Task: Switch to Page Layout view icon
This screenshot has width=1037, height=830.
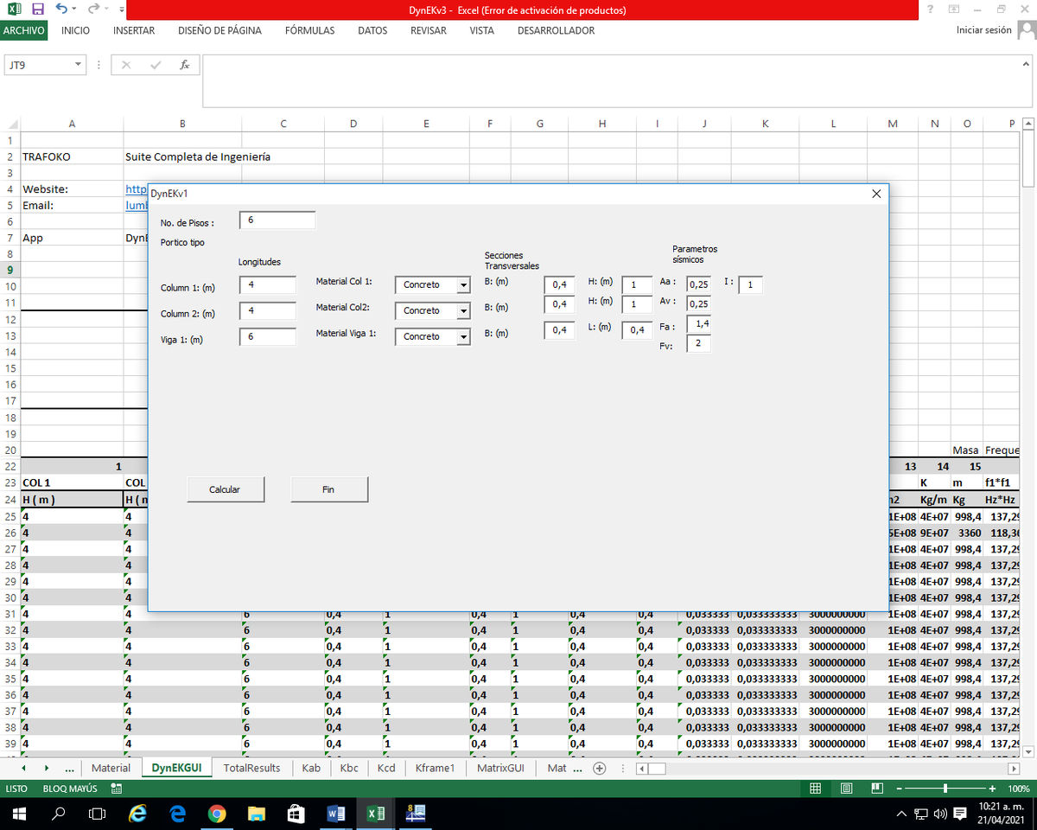Action: click(x=847, y=788)
